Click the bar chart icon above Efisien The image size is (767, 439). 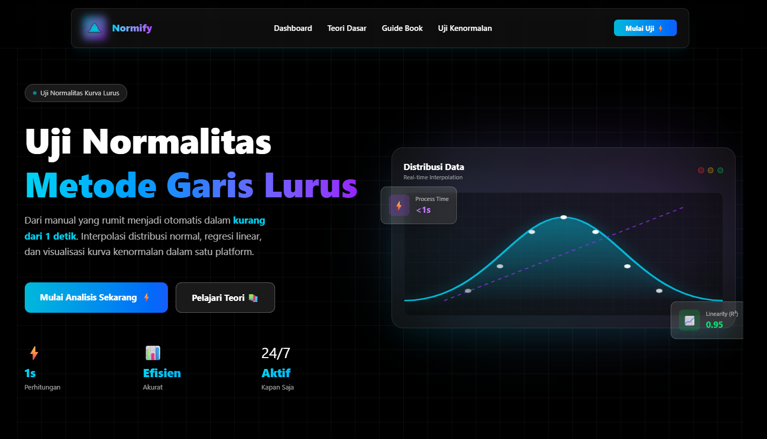153,353
